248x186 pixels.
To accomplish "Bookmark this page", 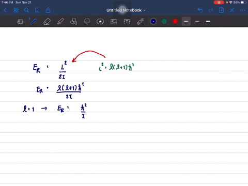I will [x=37, y=10].
